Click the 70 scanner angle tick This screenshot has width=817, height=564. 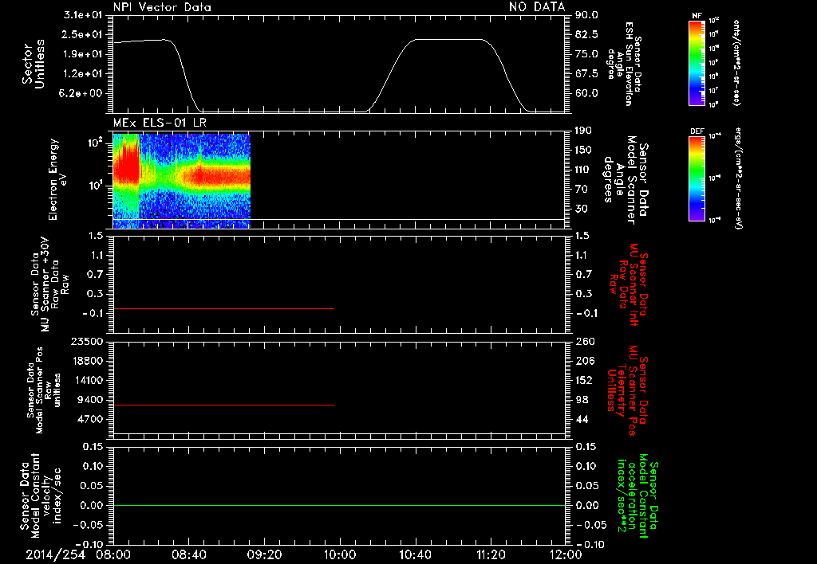[581, 189]
